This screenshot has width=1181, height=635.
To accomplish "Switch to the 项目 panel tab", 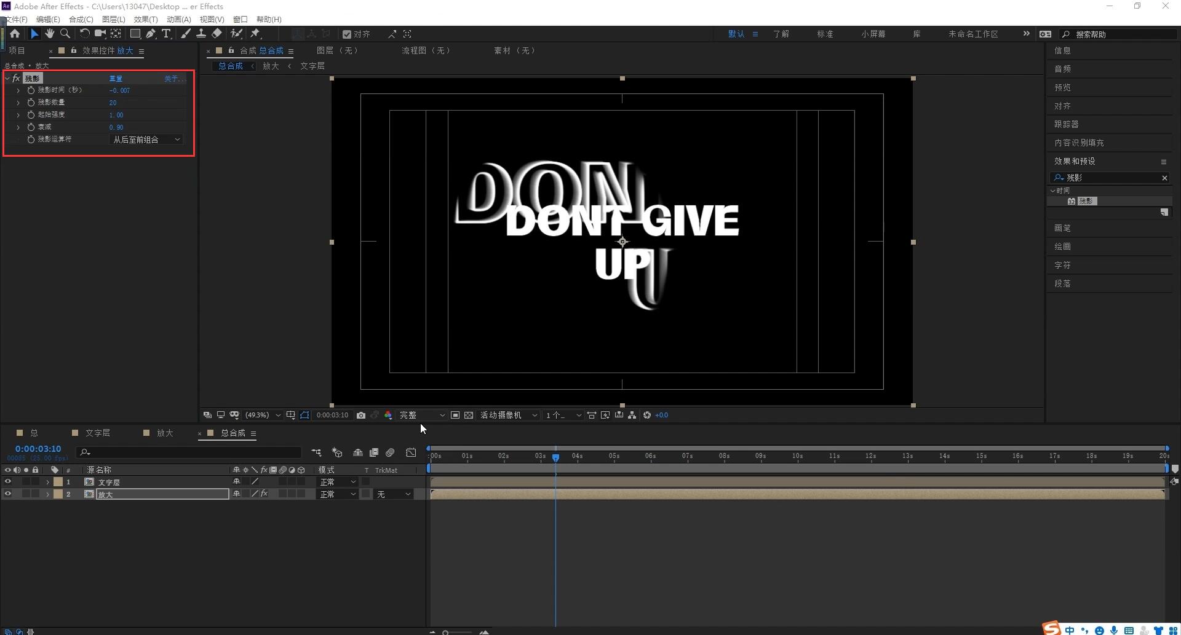I will pyautogui.click(x=17, y=51).
